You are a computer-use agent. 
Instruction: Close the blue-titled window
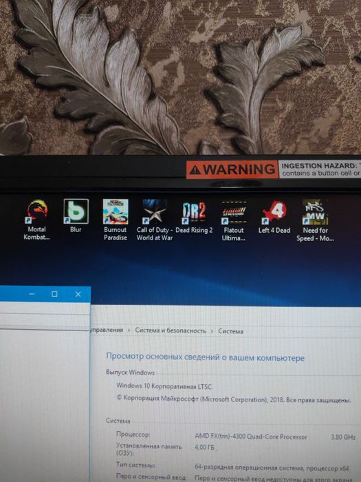78,294
